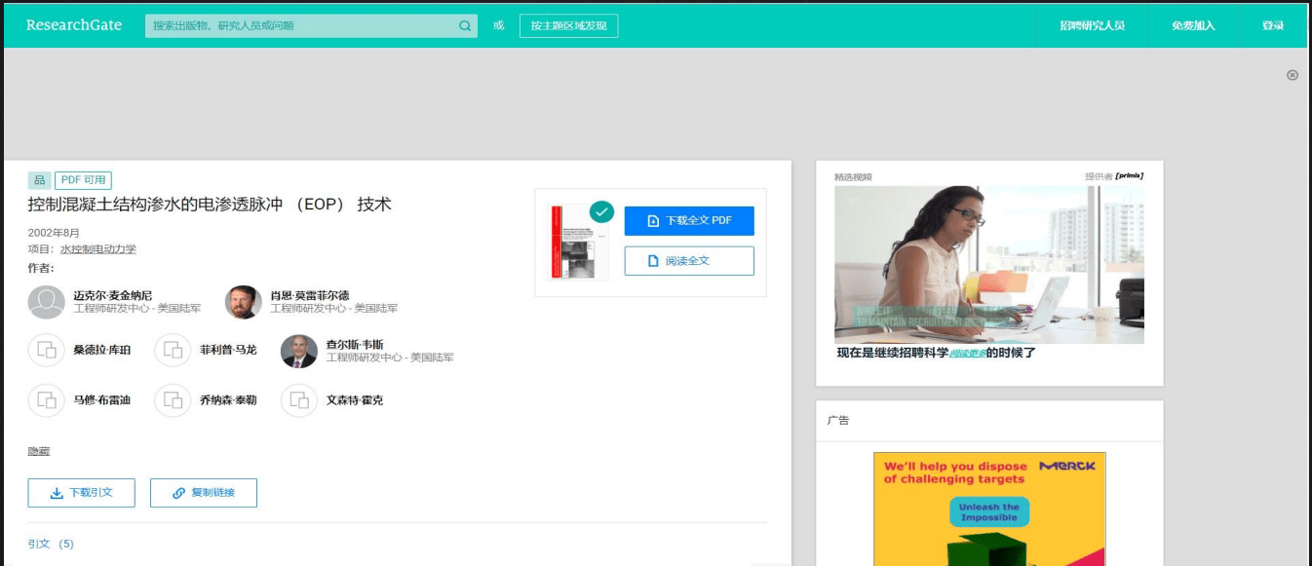Screen dimensions: 1312x566
Task: Open the 乔纳森·泰勒 author name
Action: (x=228, y=400)
